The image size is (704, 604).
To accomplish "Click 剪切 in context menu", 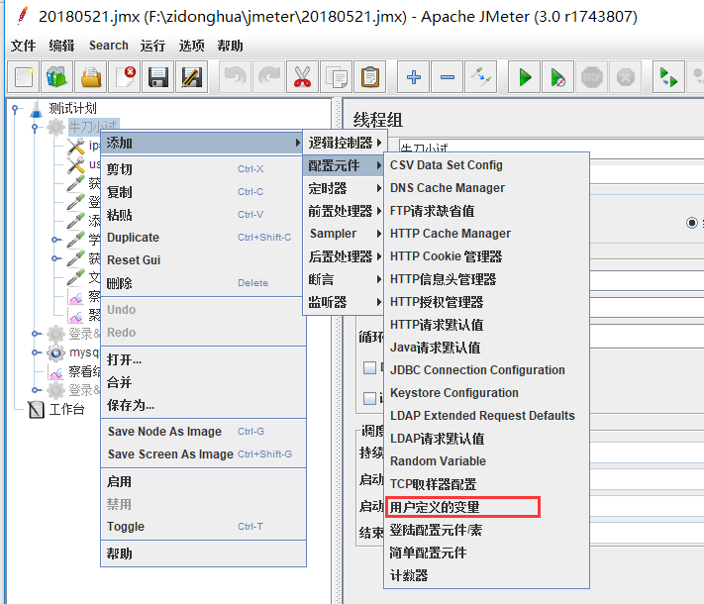I will 202,169.
